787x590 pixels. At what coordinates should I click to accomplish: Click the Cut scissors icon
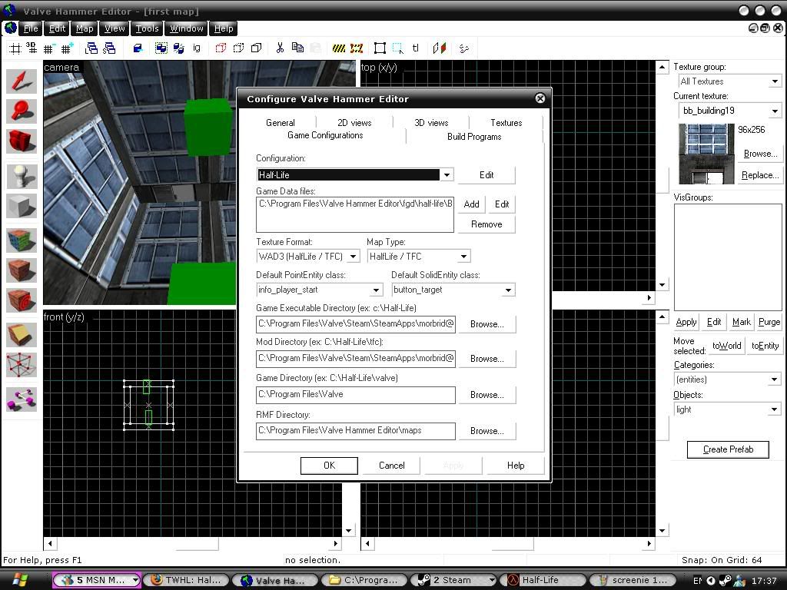(x=280, y=48)
